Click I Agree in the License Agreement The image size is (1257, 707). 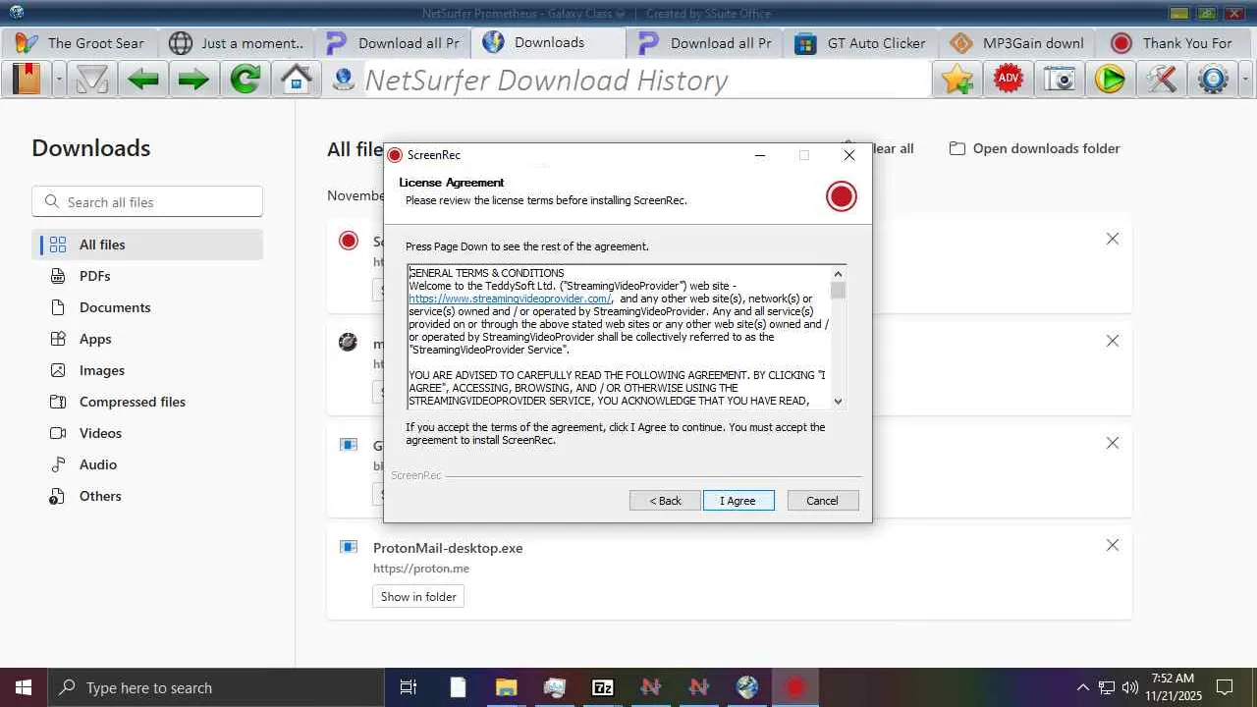738,501
